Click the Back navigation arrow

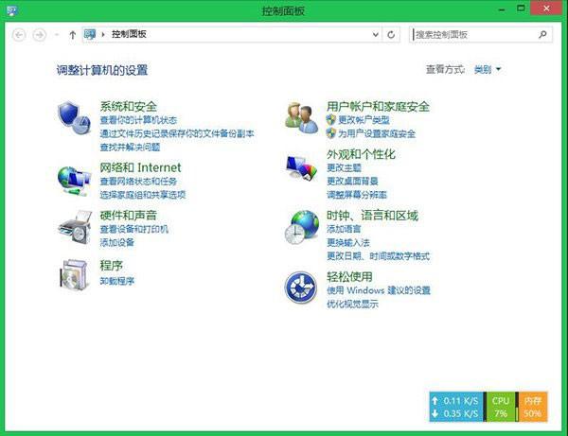(x=19, y=35)
